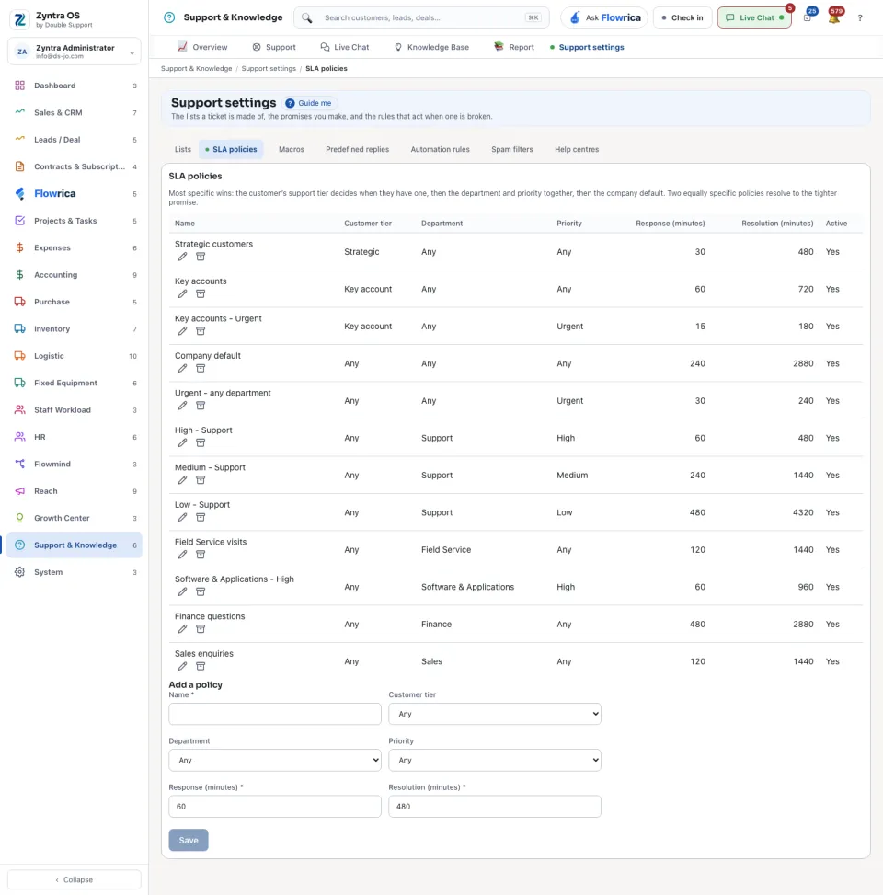The width and height of the screenshot is (883, 895).
Task: Switch to the Macros tab
Action: 291,150
